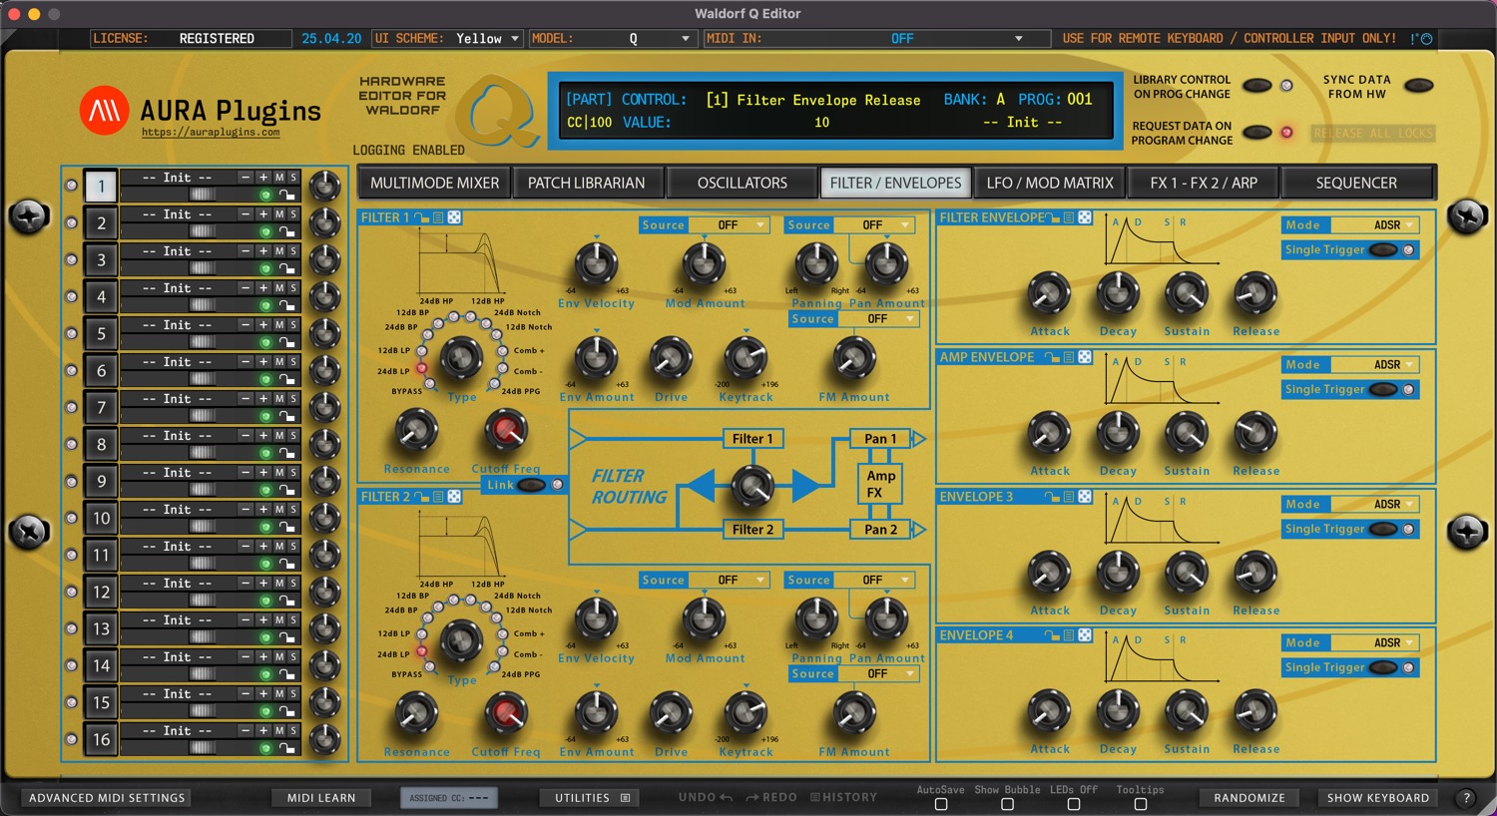
Task: Switch to the Patch Librarian tab
Action: 587,183
